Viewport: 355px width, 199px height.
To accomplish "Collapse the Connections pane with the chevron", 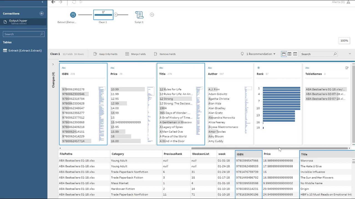I will (42, 2).
